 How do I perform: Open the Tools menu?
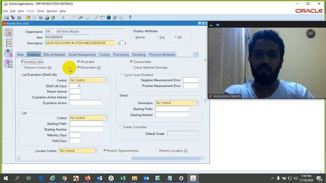click(41, 11)
